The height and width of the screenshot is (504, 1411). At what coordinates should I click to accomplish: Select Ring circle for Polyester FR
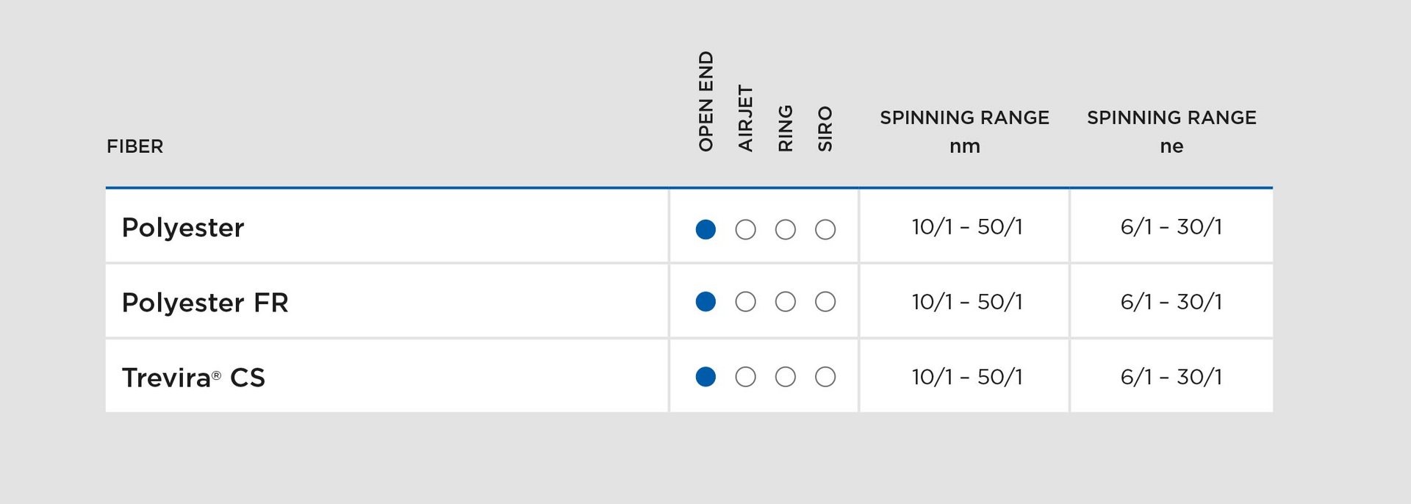coord(786,302)
